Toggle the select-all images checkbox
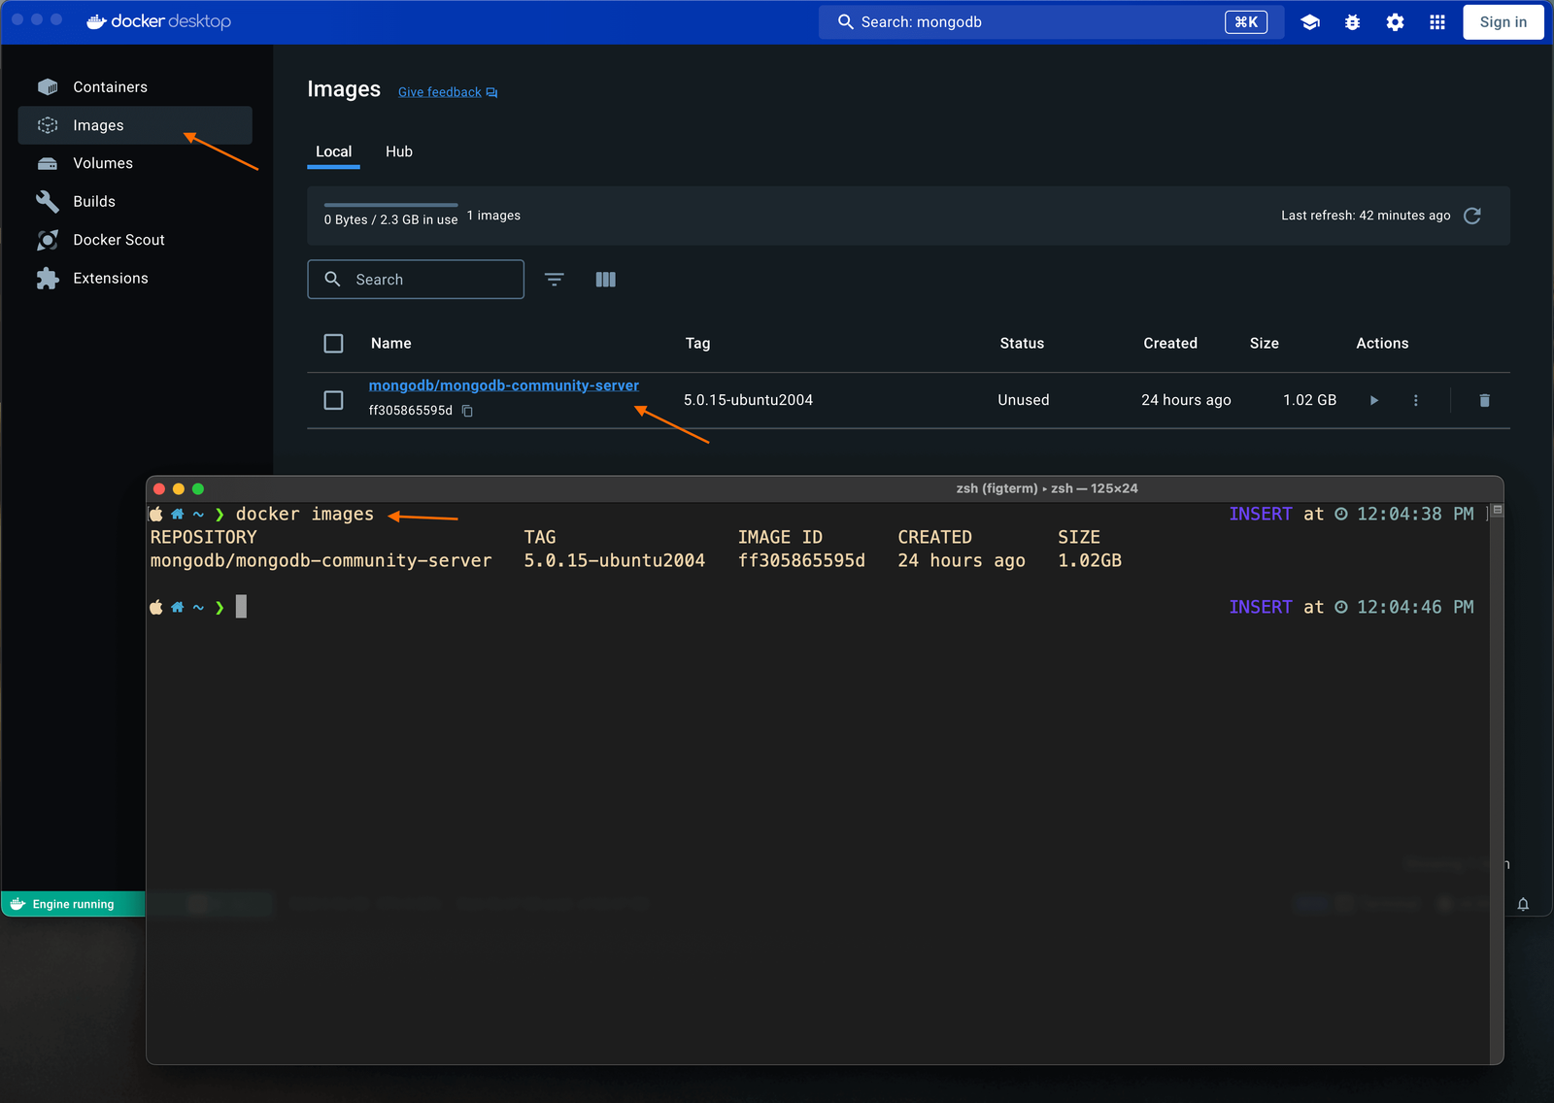The height and width of the screenshot is (1103, 1554). click(333, 343)
